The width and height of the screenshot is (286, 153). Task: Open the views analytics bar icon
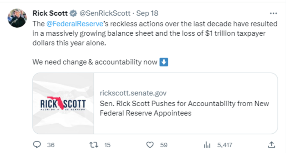click(207, 145)
